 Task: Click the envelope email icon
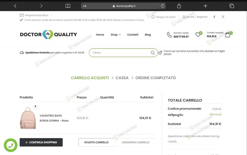click(22, 15)
